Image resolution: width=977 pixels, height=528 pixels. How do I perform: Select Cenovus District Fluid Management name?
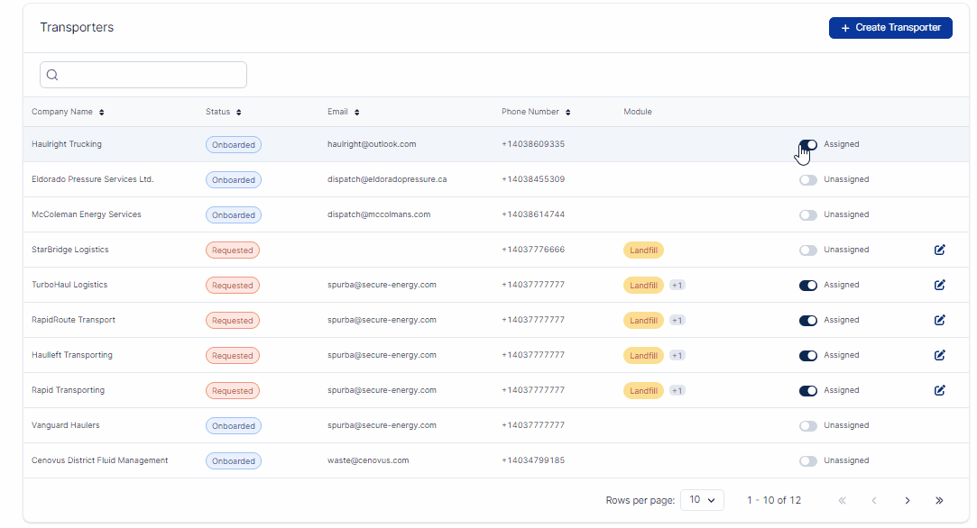100,460
